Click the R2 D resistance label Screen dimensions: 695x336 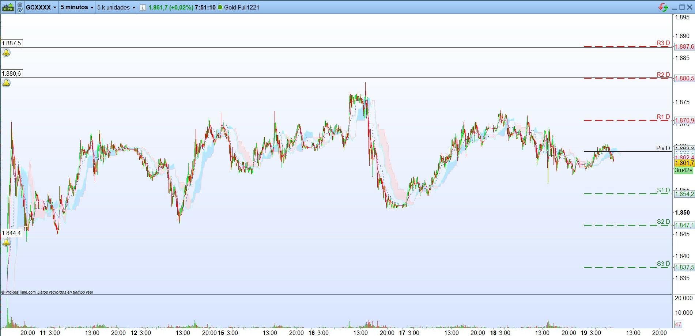[x=663, y=75]
